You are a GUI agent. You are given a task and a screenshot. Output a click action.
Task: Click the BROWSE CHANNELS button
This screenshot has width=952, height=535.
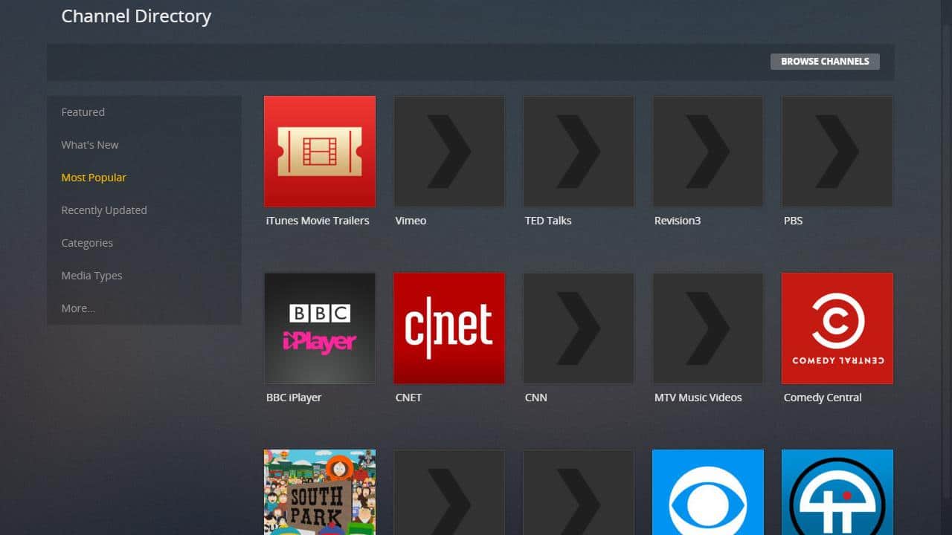(x=825, y=62)
